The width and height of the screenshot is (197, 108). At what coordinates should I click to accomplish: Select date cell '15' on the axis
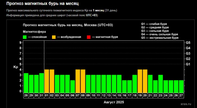click(x=119, y=96)
